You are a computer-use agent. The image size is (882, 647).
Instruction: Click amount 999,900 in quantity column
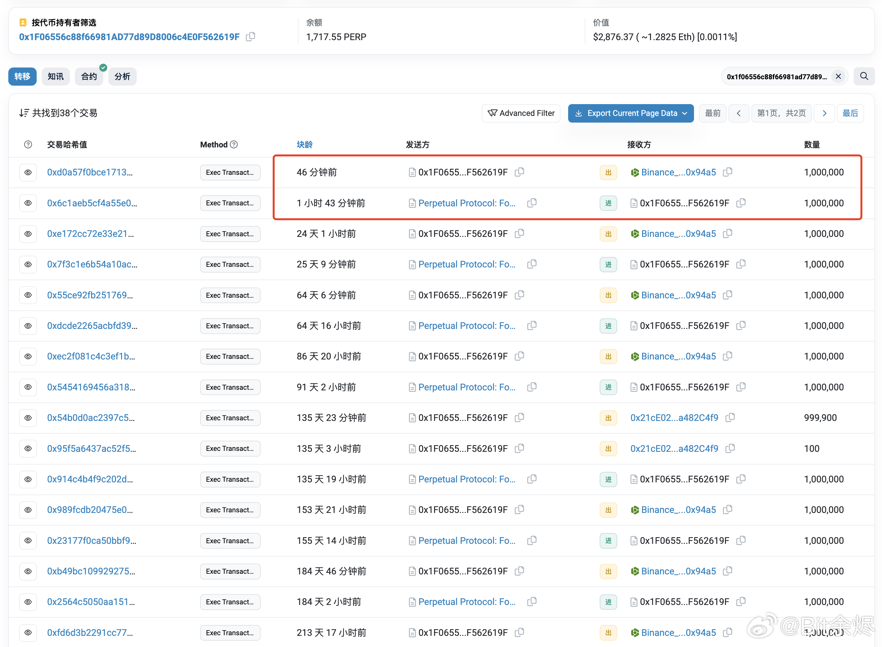pos(820,417)
